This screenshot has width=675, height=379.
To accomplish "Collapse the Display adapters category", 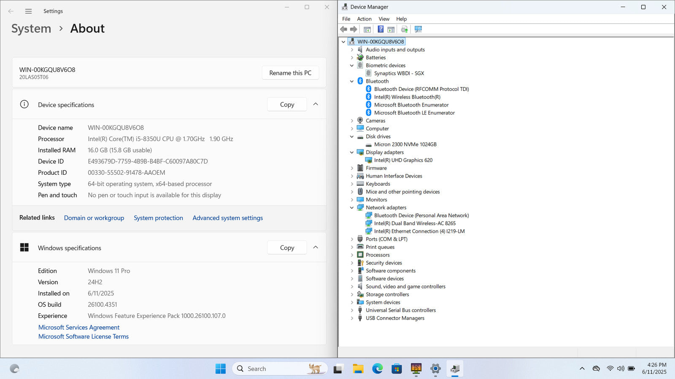I will point(352,152).
